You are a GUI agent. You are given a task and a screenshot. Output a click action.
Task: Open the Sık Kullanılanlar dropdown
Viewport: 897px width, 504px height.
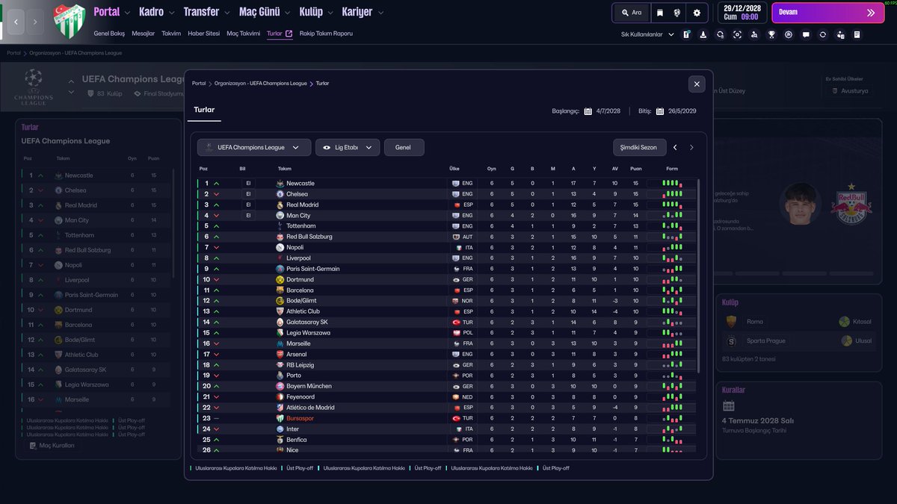tap(647, 34)
